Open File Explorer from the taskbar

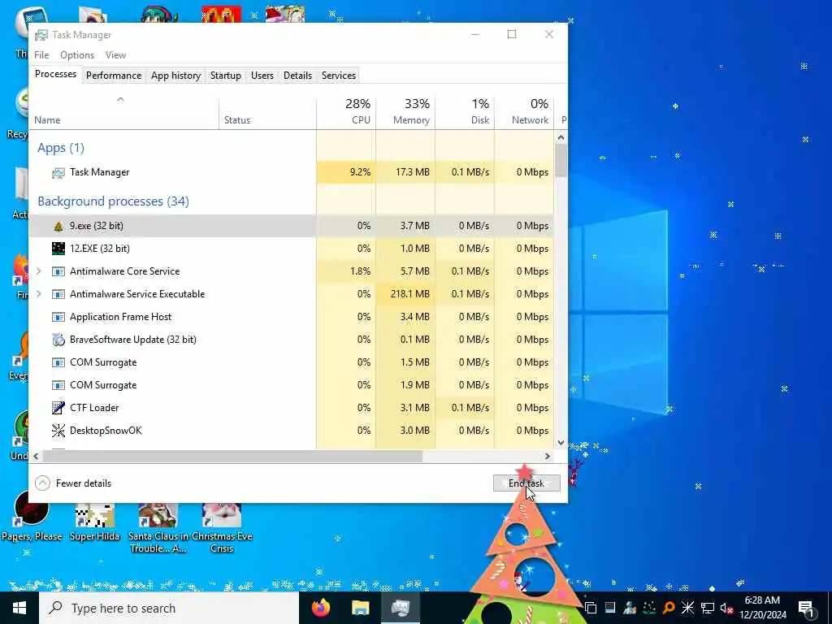360,608
